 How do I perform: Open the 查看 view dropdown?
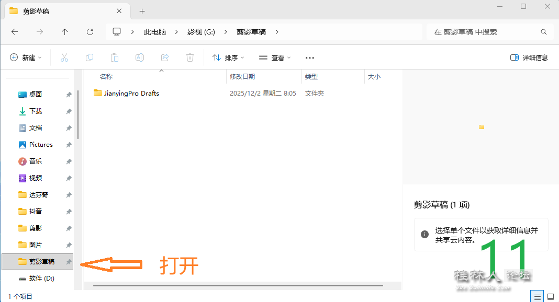[275, 57]
